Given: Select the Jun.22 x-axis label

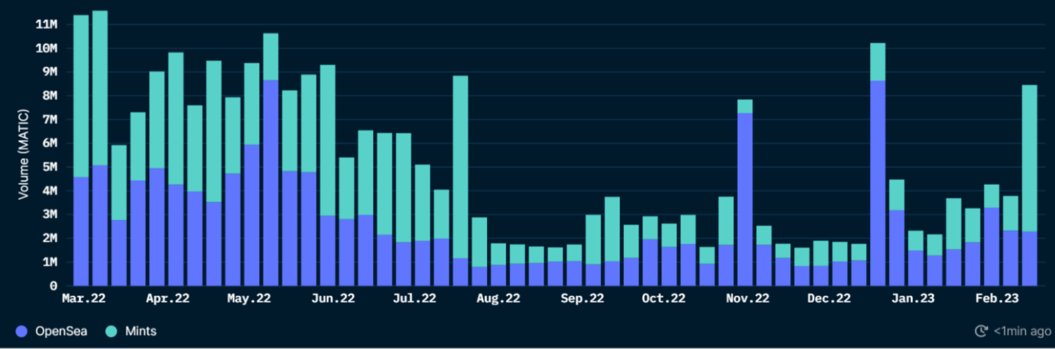Looking at the screenshot, I should 333,299.
